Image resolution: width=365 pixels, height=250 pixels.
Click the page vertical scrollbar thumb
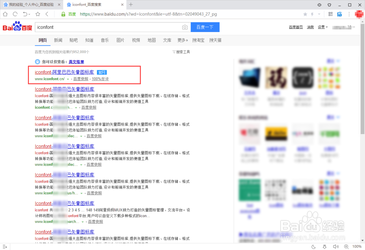pyautogui.click(x=362, y=79)
